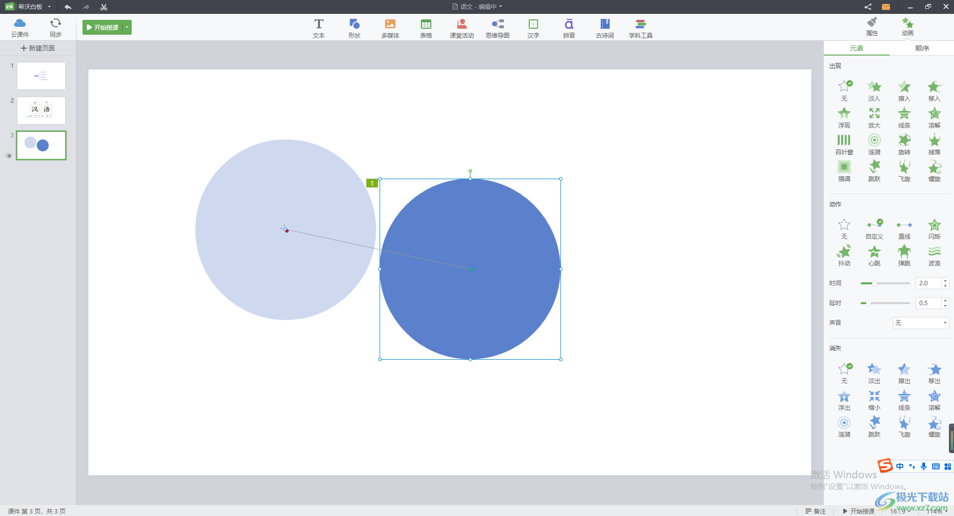Apply 旋转 rotate entrance animation
The image size is (954, 516).
(904, 144)
